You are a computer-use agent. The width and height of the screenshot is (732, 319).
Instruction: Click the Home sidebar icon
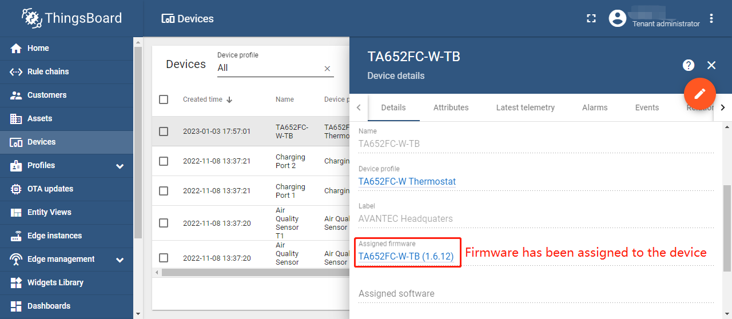[16, 48]
